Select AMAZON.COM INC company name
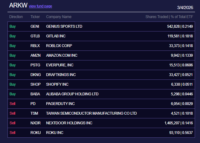Viewport: 200px width, 143px height. [62, 55]
